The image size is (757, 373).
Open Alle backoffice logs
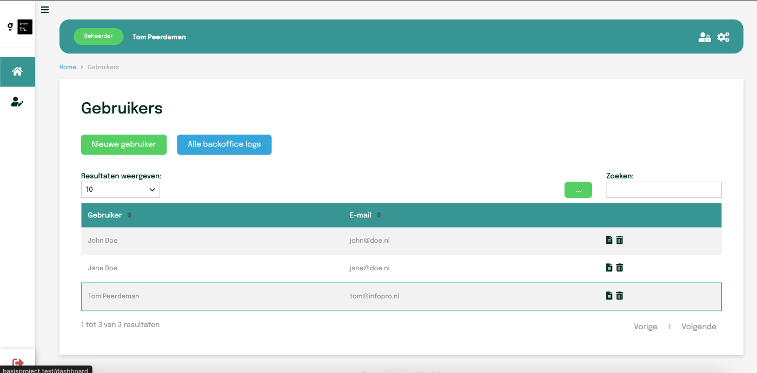(224, 144)
